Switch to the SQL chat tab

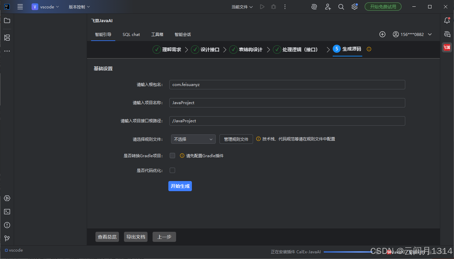[131, 34]
